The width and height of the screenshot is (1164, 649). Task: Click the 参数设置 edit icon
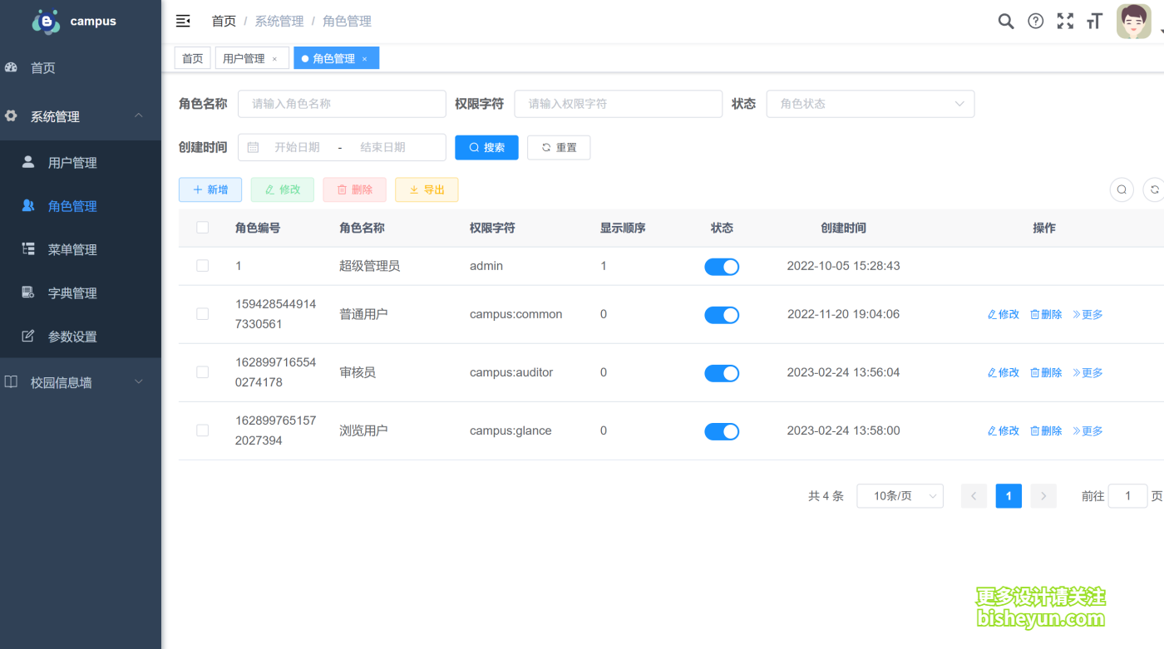point(28,336)
